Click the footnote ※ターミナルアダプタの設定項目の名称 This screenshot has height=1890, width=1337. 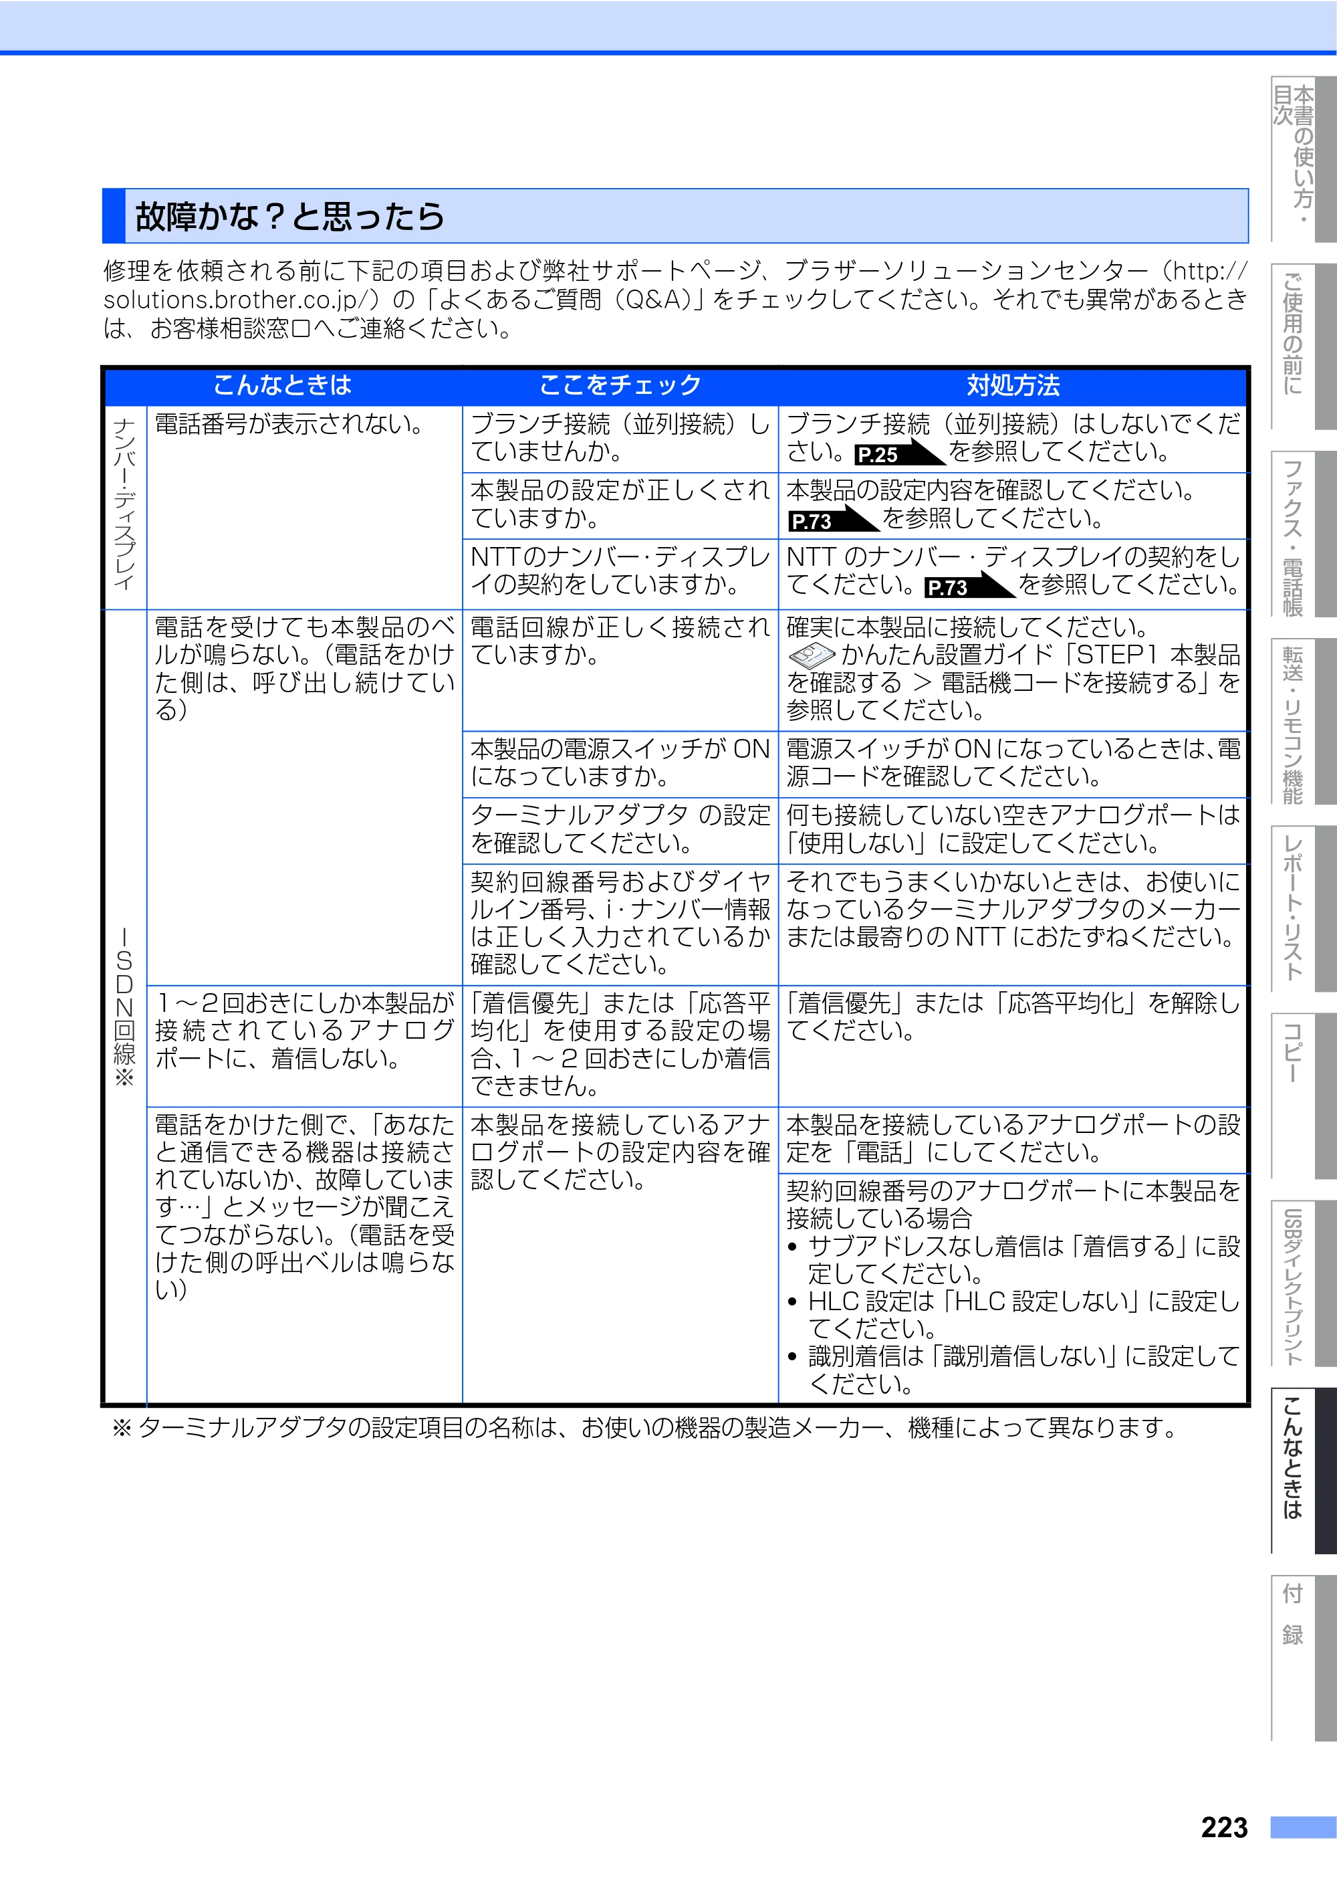click(646, 1428)
